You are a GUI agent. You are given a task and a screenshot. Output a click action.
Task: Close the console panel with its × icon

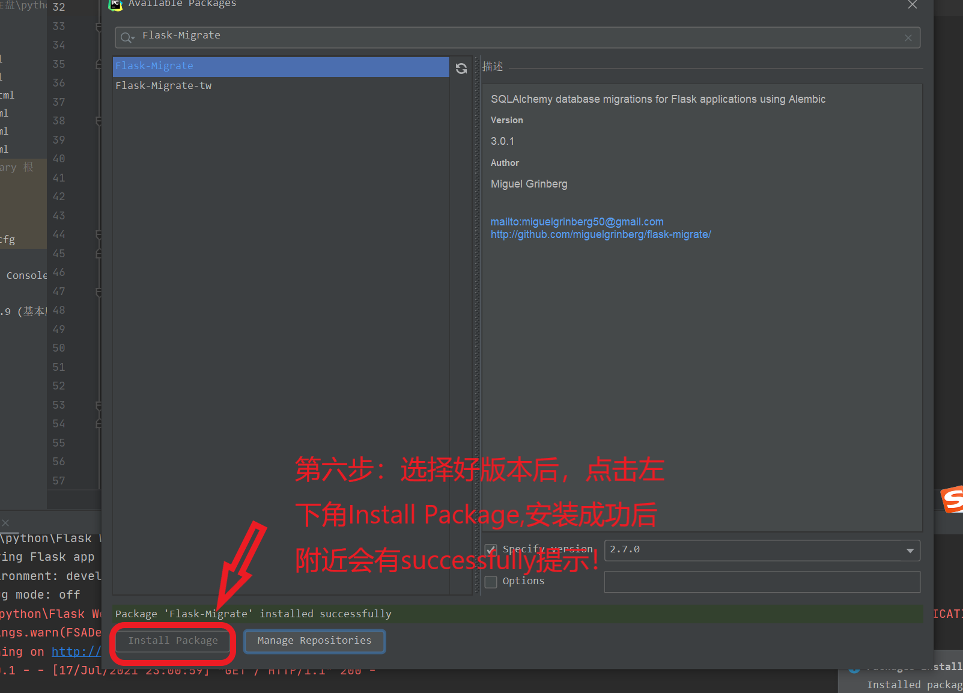pos(6,522)
